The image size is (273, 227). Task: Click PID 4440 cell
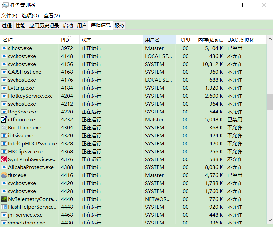pyautogui.click(x=67, y=199)
